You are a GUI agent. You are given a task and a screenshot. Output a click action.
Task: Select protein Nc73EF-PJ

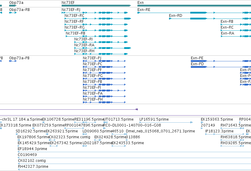pos(92,58)
